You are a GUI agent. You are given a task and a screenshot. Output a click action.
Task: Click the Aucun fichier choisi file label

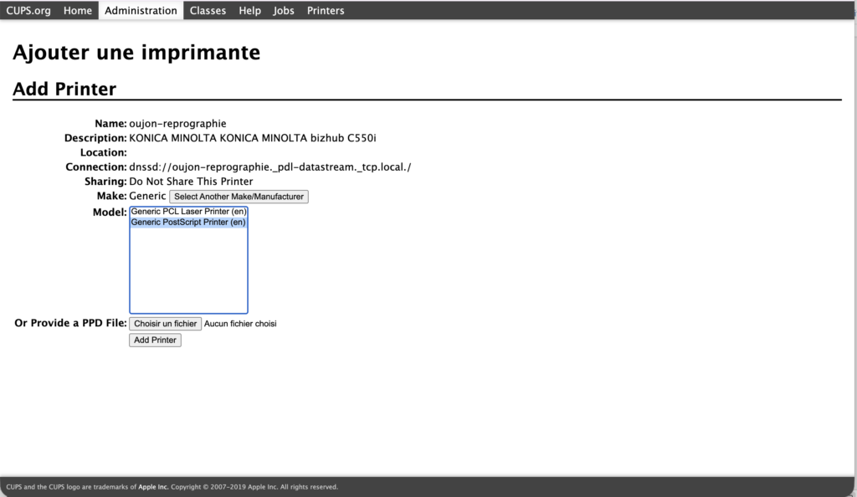coord(240,324)
